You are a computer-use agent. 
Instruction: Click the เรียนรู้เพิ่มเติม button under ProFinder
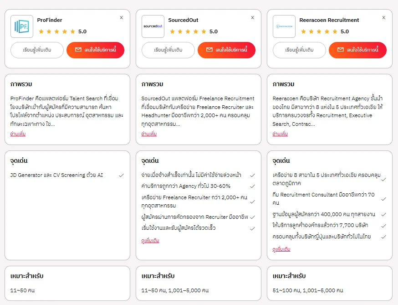click(37, 50)
